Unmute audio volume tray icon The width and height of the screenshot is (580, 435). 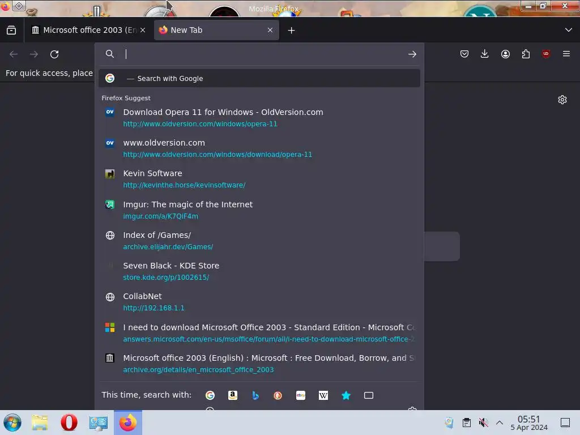pyautogui.click(x=483, y=423)
